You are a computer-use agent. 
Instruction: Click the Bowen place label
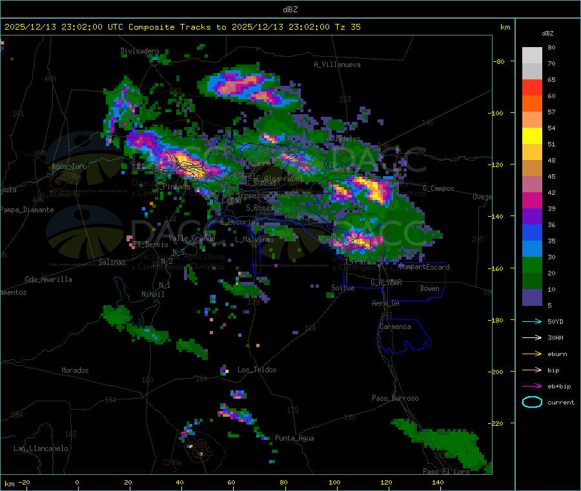[429, 288]
